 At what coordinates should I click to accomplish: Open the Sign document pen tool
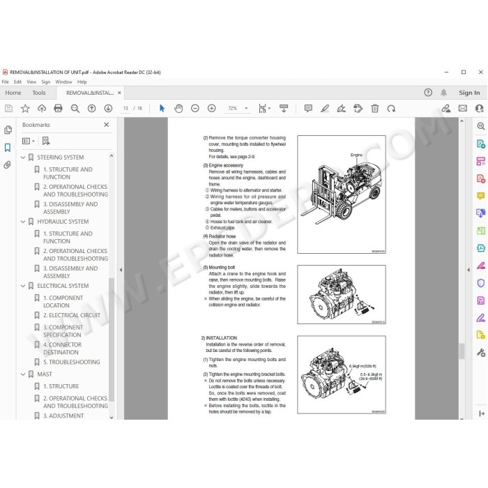[342, 108]
